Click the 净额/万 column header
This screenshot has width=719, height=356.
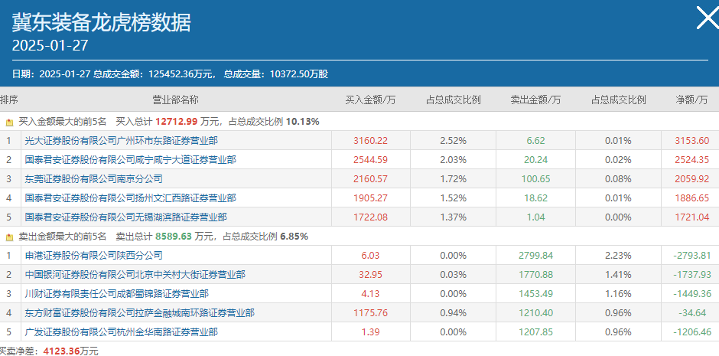click(x=691, y=100)
